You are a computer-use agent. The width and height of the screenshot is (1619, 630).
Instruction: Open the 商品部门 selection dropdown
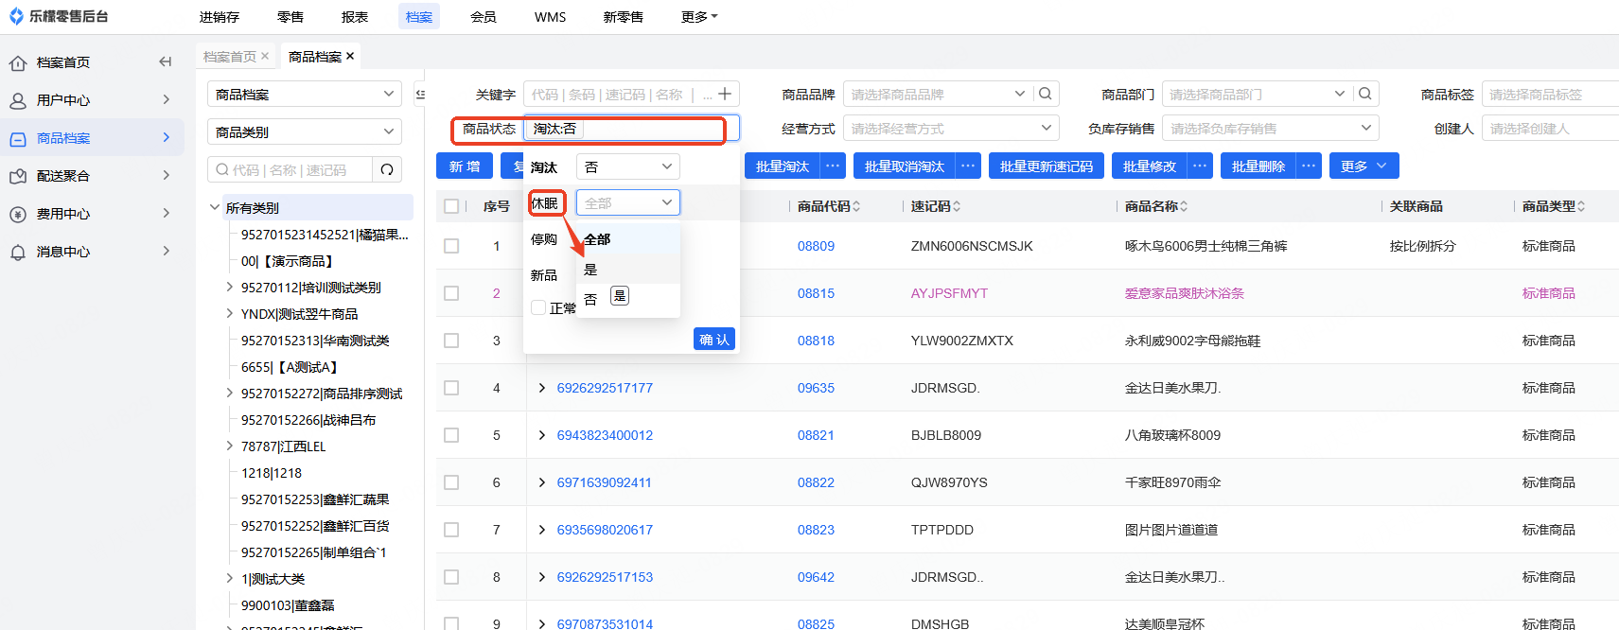pyautogui.click(x=1256, y=94)
